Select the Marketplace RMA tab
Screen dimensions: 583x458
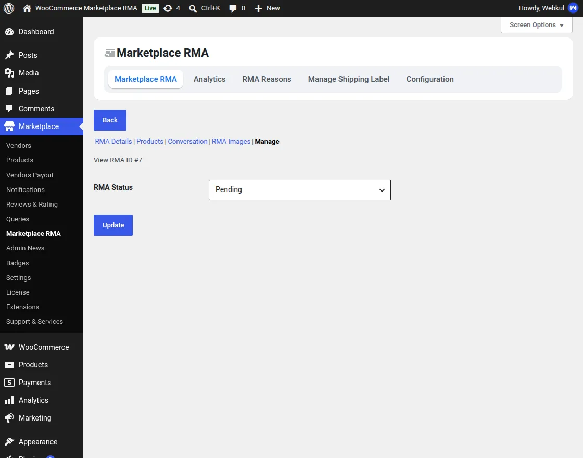[146, 79]
